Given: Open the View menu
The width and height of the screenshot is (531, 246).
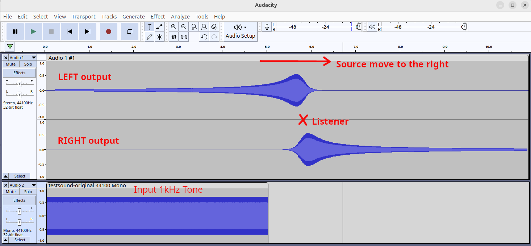Looking at the screenshot, I should click(x=60, y=16).
